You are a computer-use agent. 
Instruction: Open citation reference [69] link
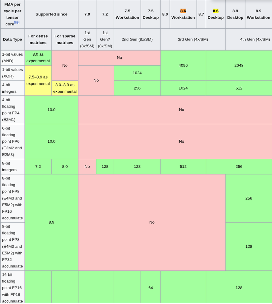[x=17, y=22]
